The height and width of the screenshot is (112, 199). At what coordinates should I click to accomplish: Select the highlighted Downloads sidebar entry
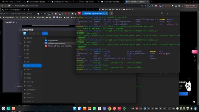tap(32, 66)
